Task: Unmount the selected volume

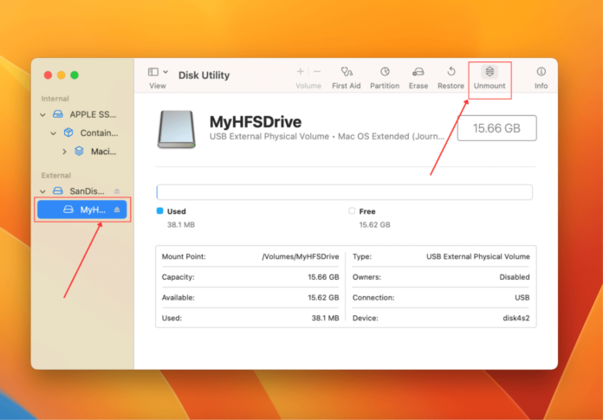Action: pyautogui.click(x=490, y=72)
